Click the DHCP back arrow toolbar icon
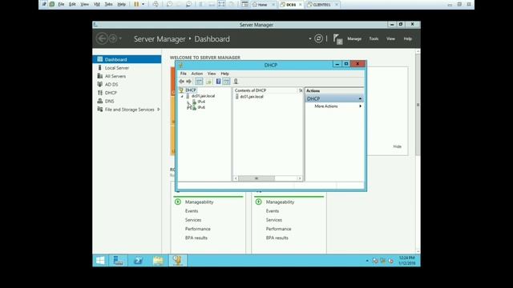The height and width of the screenshot is (288, 513). (x=182, y=82)
